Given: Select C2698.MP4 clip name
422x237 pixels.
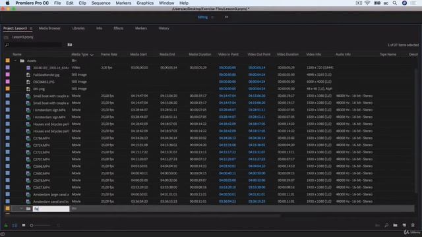Looking at the screenshot, I should pyautogui.click(x=42, y=167).
